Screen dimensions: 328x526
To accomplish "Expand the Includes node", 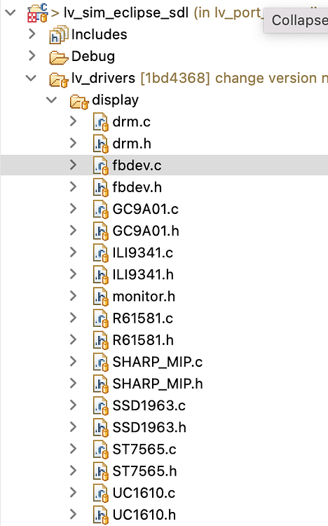I will 32,34.
